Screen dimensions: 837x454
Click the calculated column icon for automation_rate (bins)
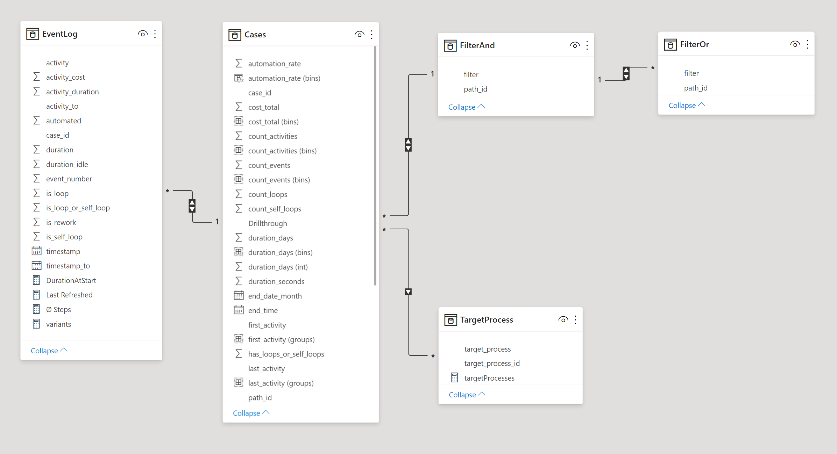point(239,78)
